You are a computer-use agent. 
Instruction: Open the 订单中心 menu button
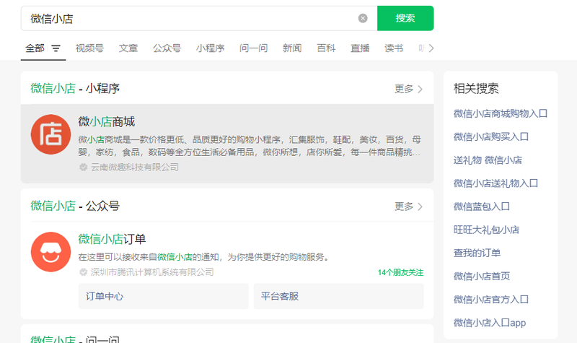pyautogui.click(x=164, y=296)
